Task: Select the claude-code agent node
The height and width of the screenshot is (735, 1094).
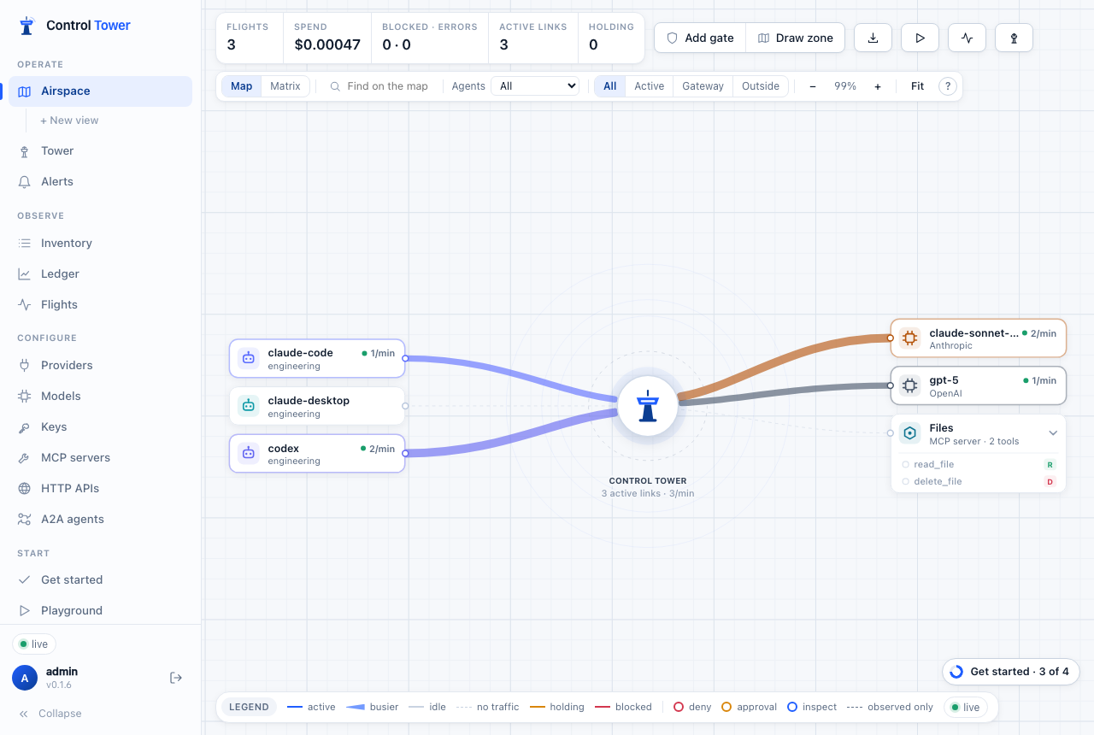Action: (317, 359)
